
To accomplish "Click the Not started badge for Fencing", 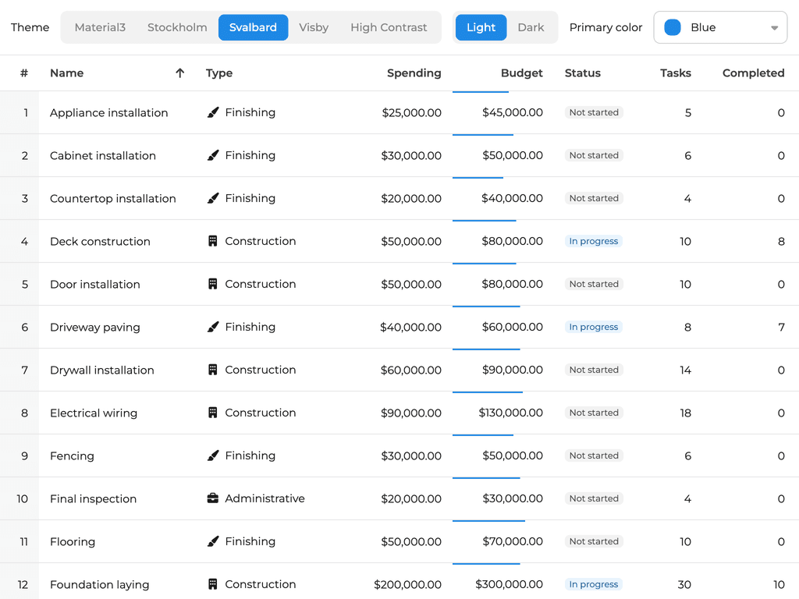I will [593, 455].
